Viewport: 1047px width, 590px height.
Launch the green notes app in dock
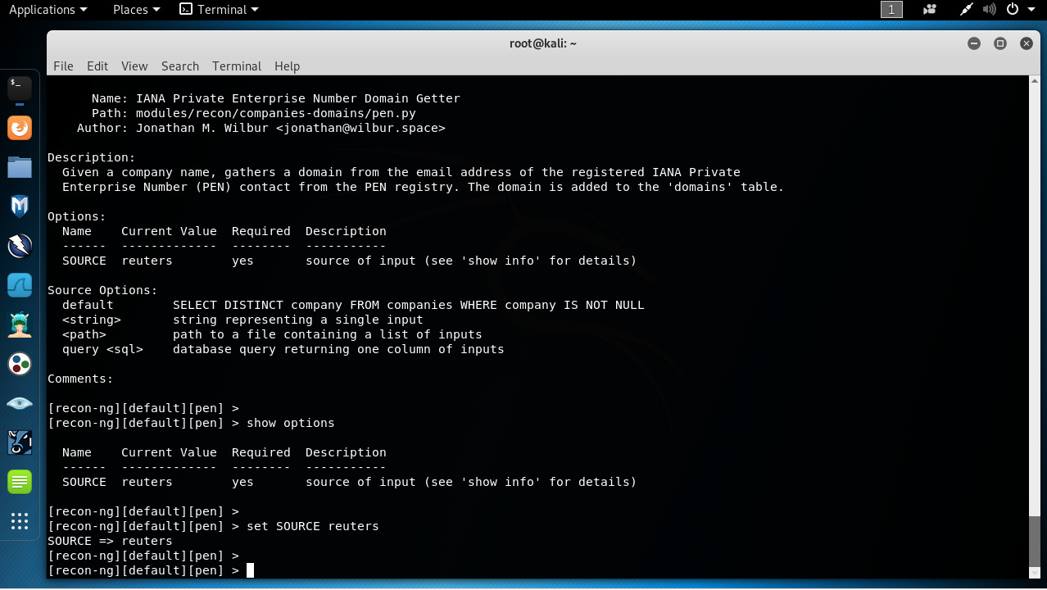(x=20, y=482)
